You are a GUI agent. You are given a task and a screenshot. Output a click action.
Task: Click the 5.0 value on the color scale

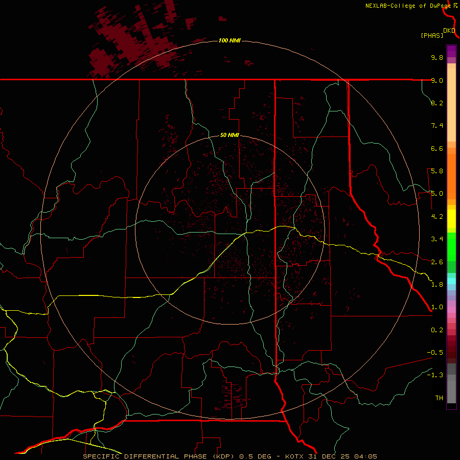pyautogui.click(x=437, y=194)
